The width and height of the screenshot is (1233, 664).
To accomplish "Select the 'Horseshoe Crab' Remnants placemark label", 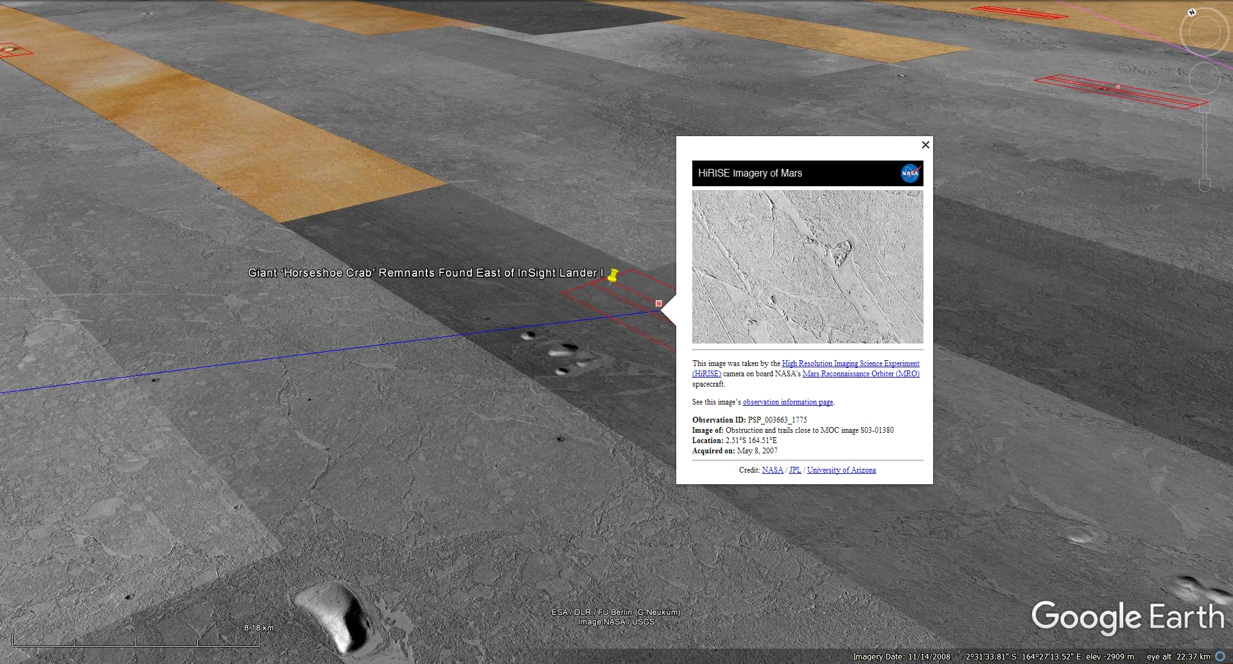I will [x=425, y=273].
